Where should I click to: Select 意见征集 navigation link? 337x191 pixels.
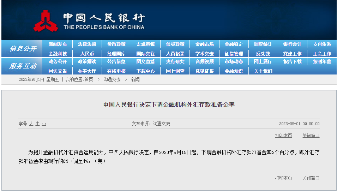204,71
